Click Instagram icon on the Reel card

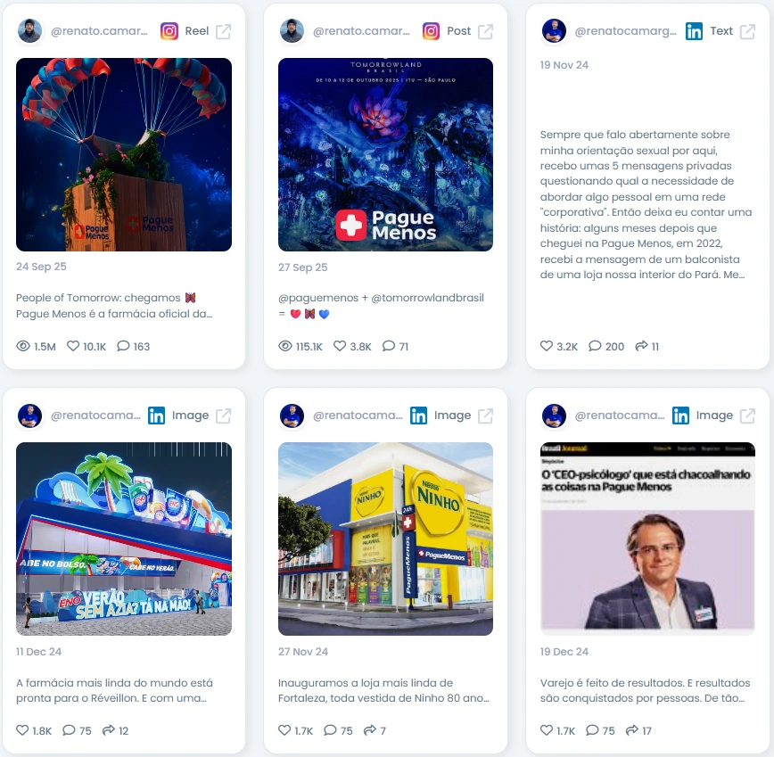169,31
